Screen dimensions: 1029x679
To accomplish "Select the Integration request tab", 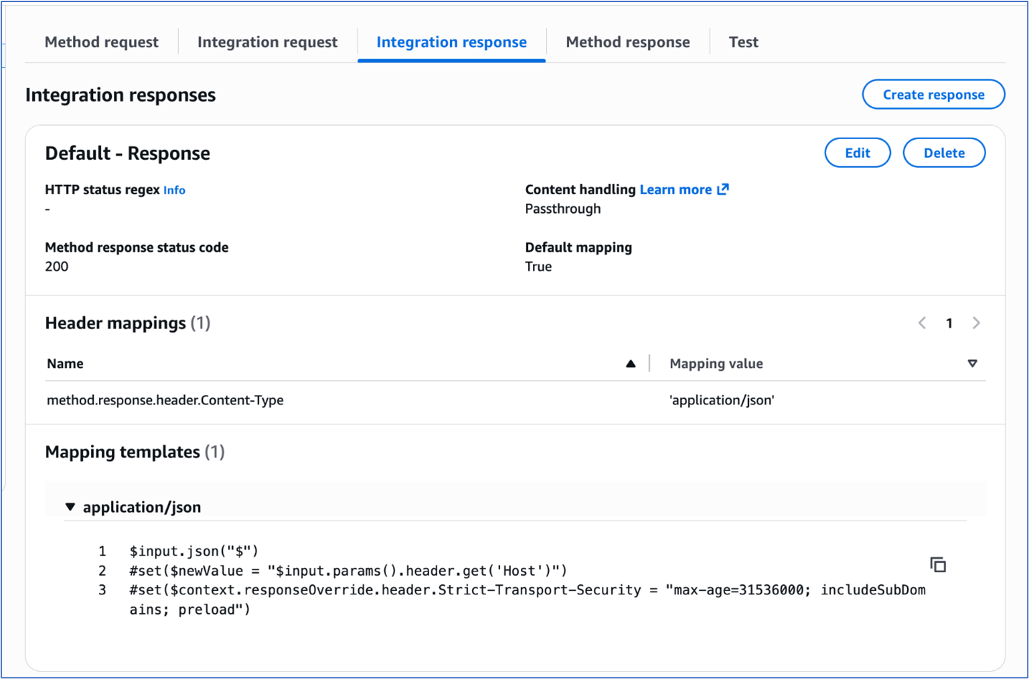I will coord(267,42).
